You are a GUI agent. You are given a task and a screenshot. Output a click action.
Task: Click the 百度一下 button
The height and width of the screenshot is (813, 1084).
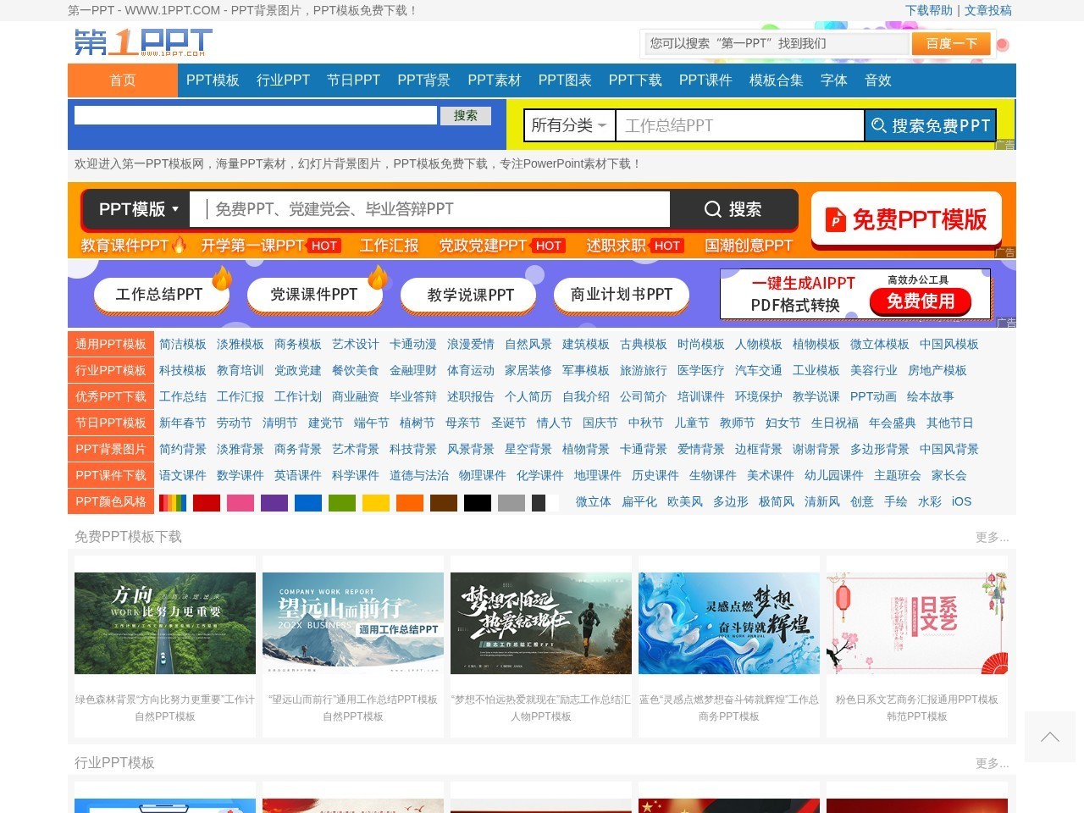(x=951, y=43)
